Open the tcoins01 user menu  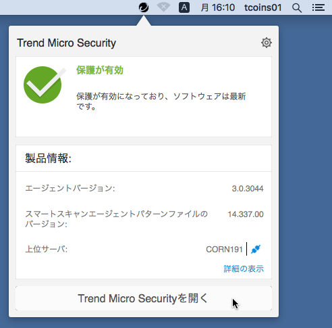pyautogui.click(x=263, y=7)
